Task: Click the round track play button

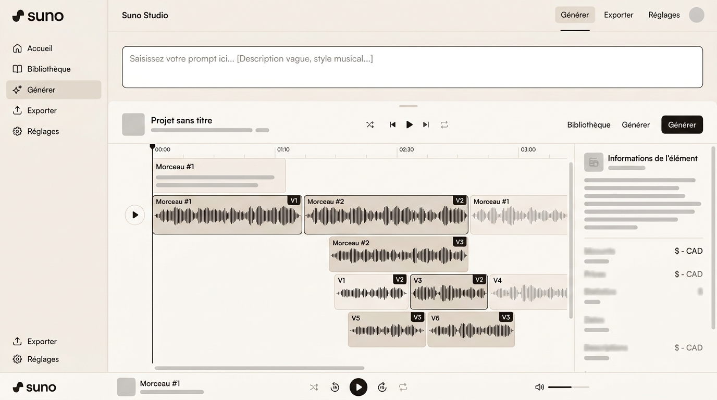Action: 135,215
